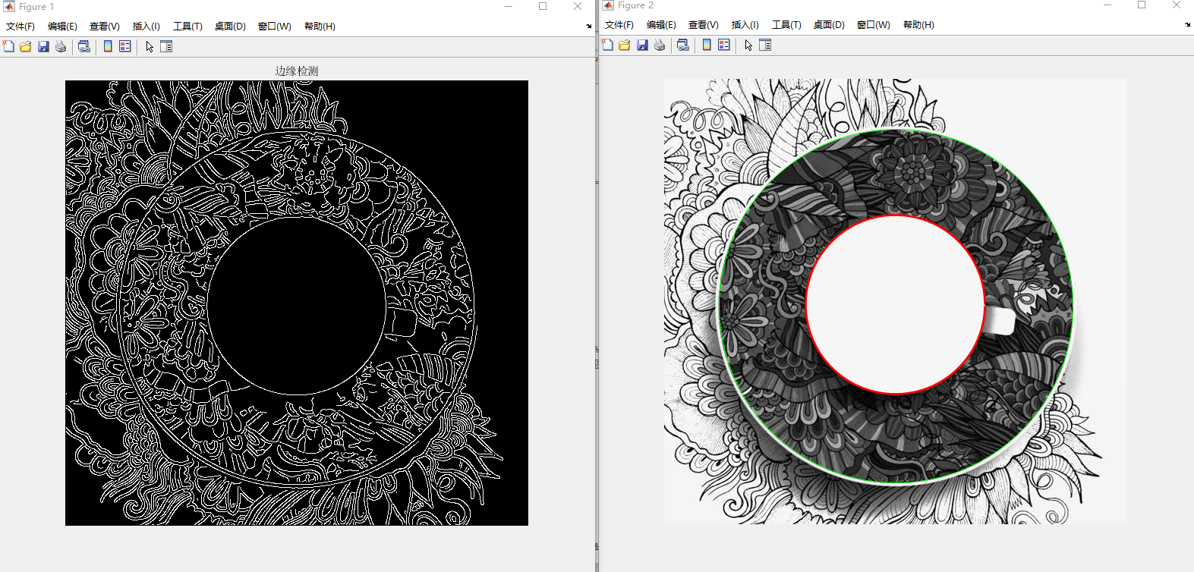Open 文件(F) menu in Figure 1
The image size is (1194, 572).
20,26
